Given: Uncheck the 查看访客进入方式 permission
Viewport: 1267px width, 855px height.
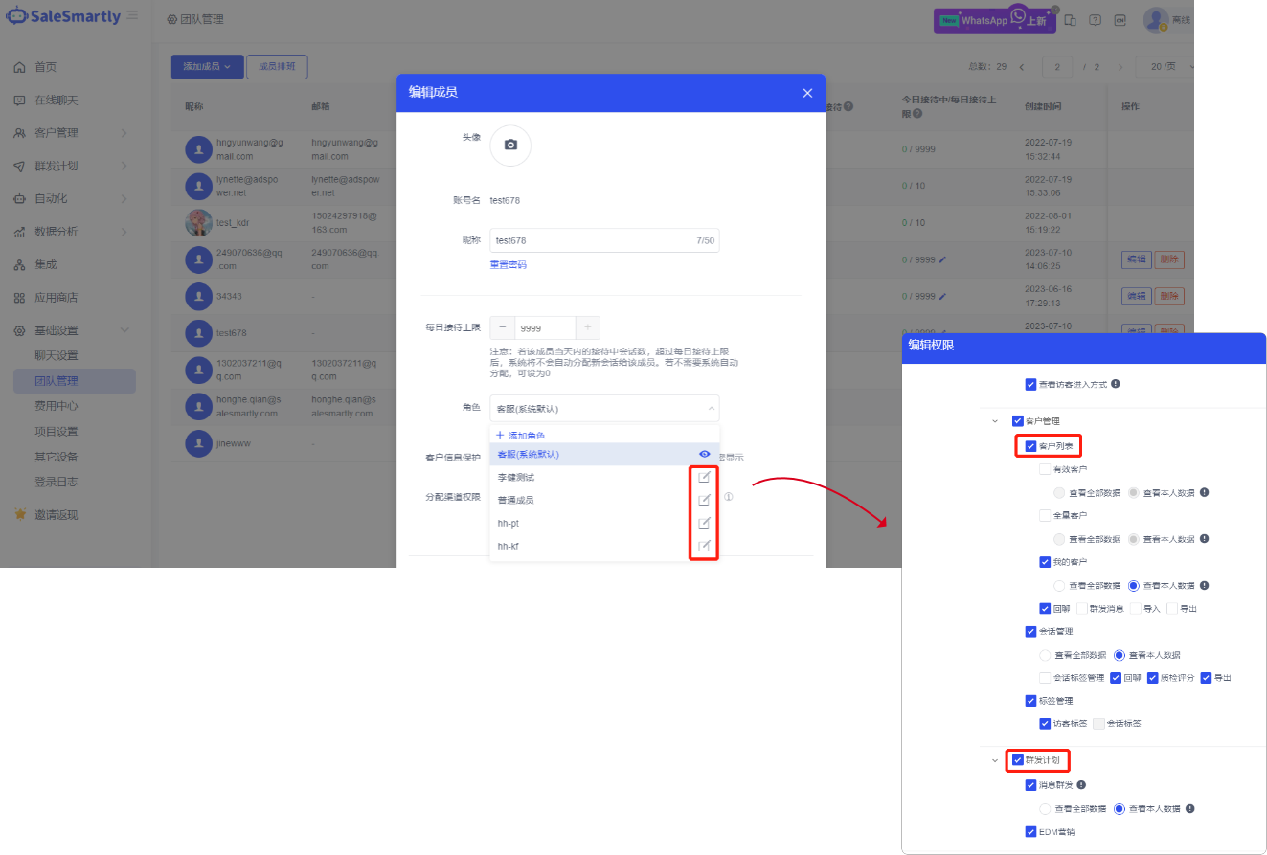Looking at the screenshot, I should click(1030, 384).
